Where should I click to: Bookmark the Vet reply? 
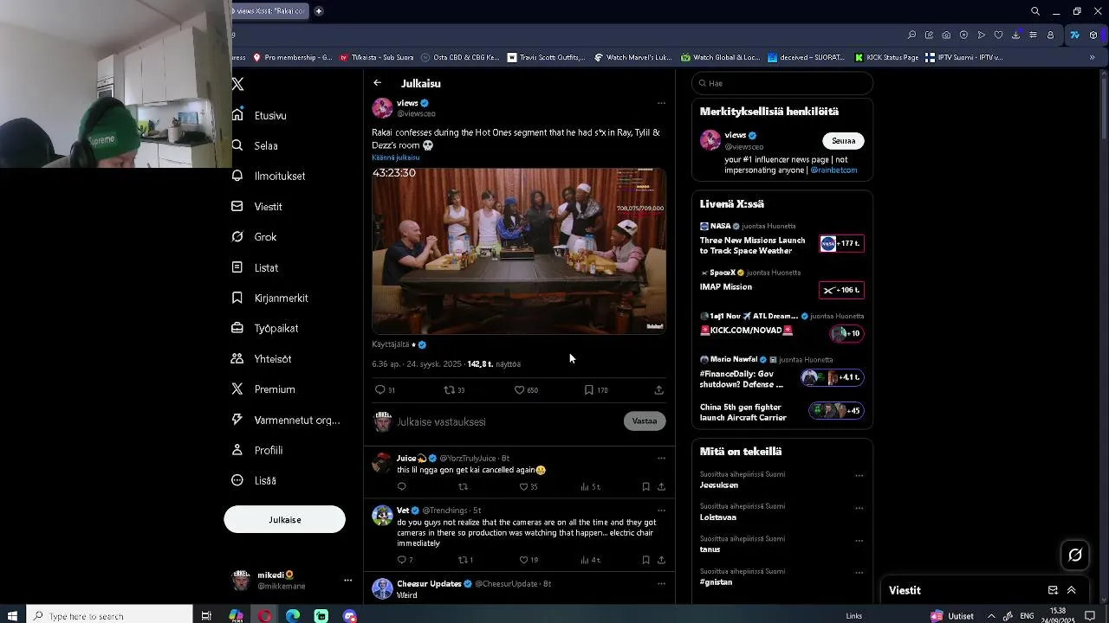(x=645, y=560)
